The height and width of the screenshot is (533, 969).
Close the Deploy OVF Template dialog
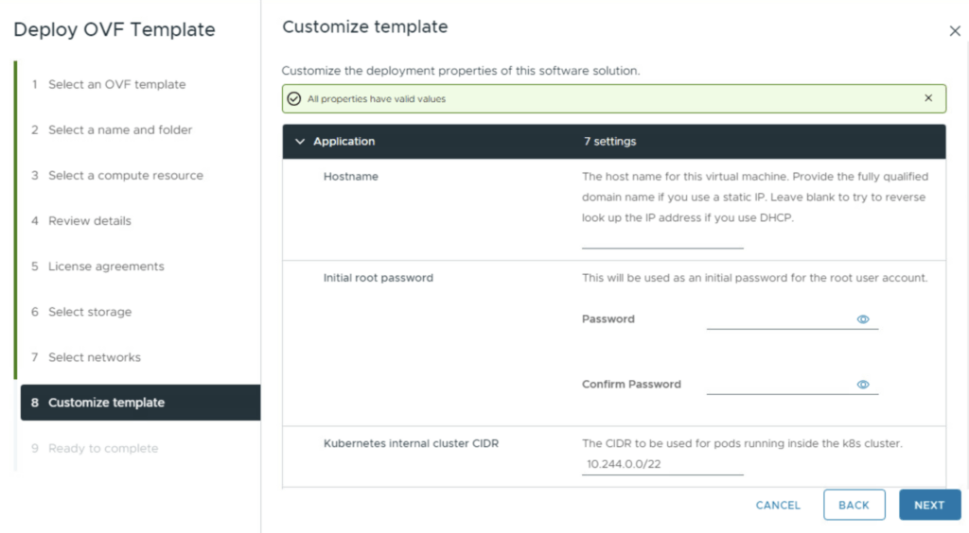pyautogui.click(x=955, y=31)
